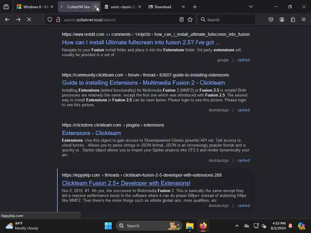Click the network display tray icon
This screenshot has height=233, width=311.
256,226
